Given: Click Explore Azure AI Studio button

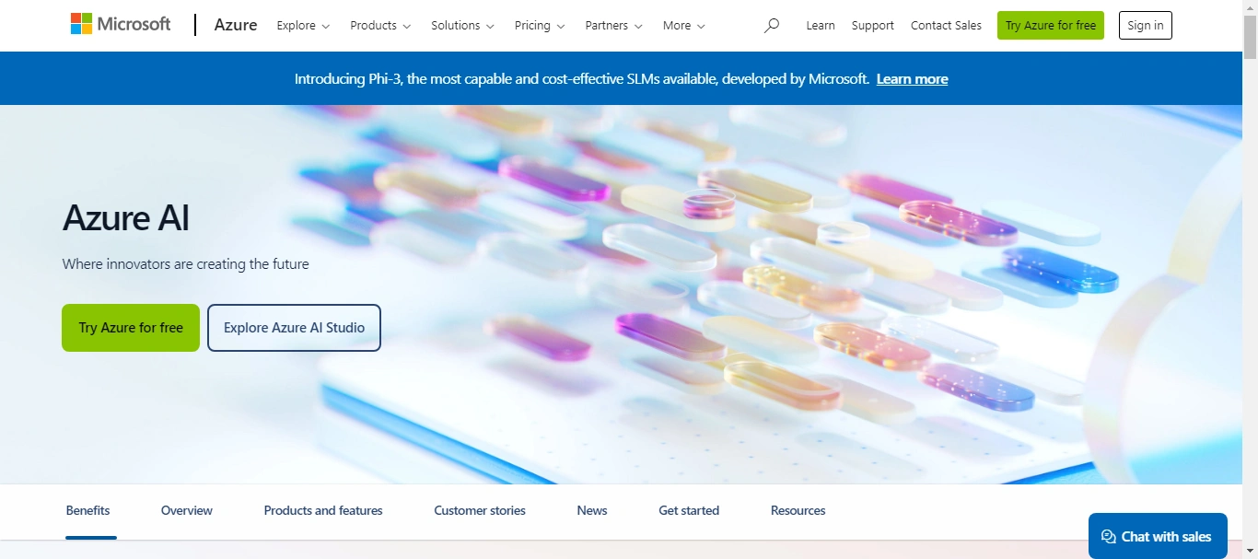Looking at the screenshot, I should click(294, 328).
